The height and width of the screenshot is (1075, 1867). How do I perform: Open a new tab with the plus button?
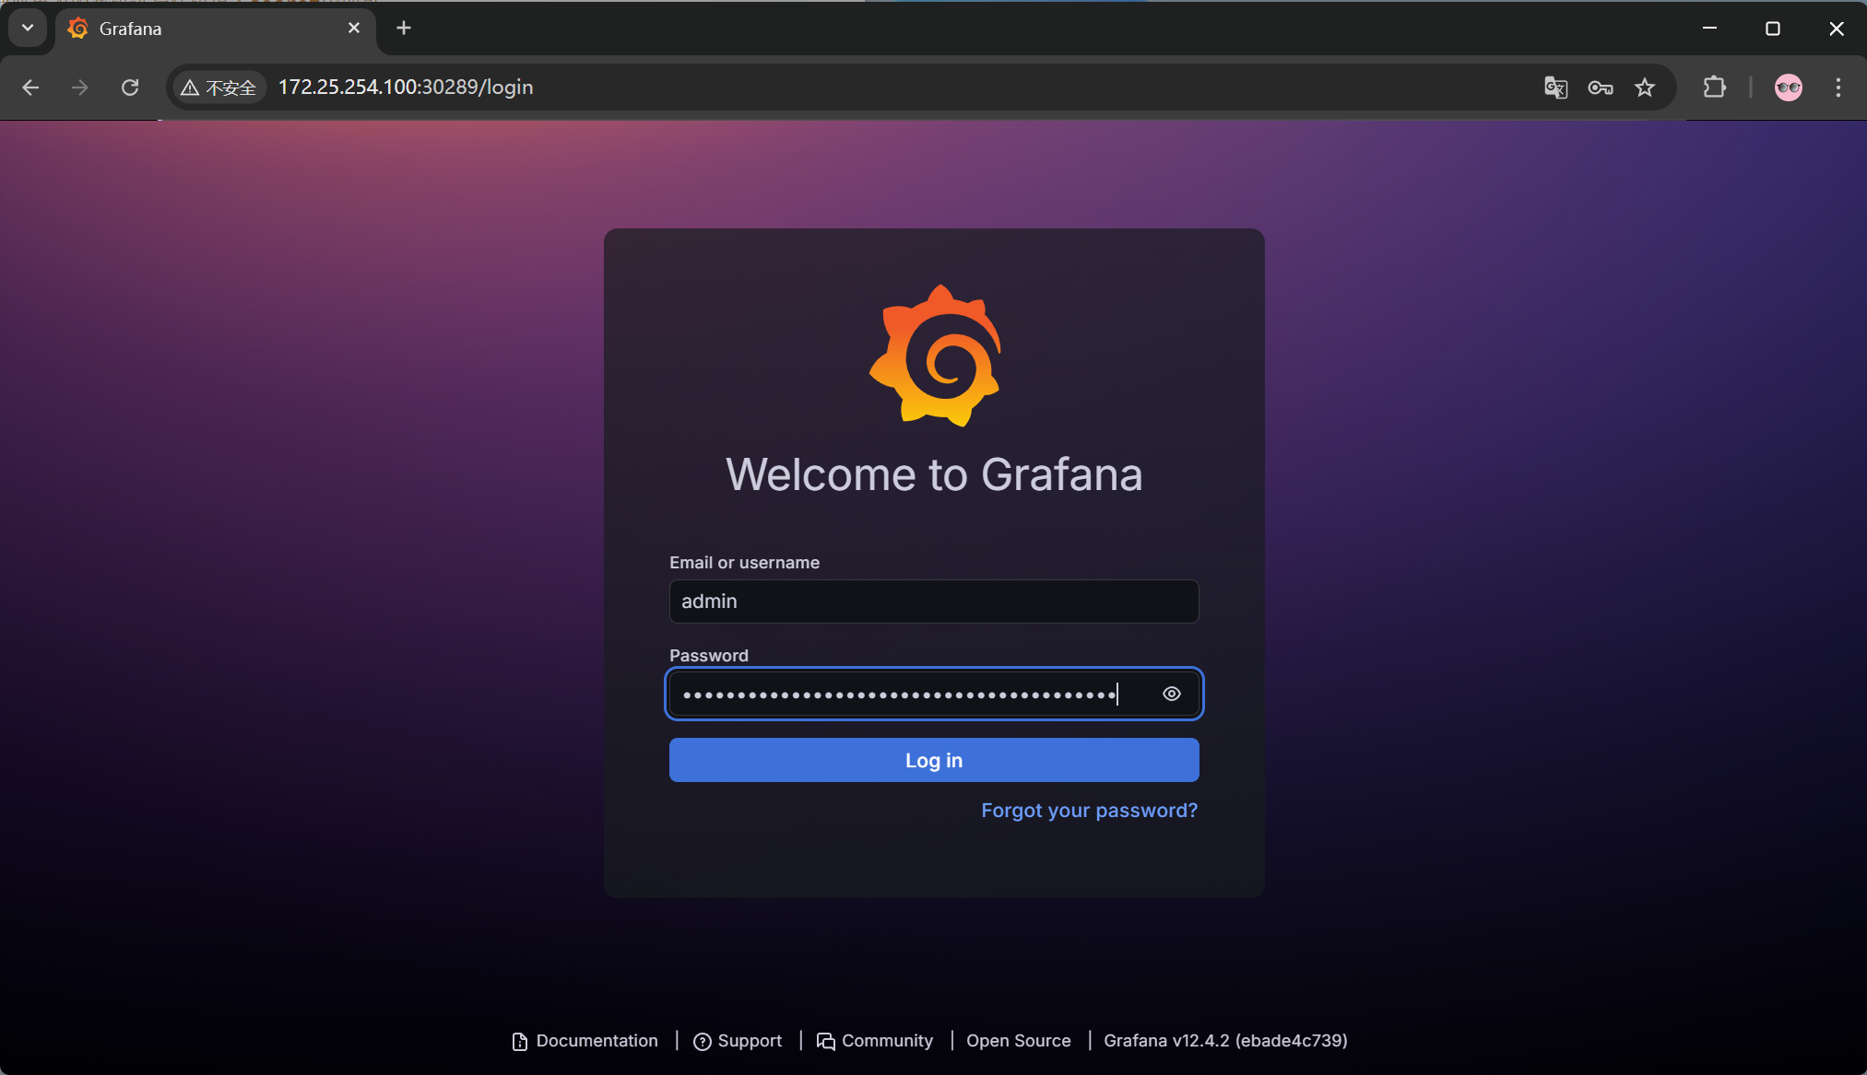click(403, 29)
